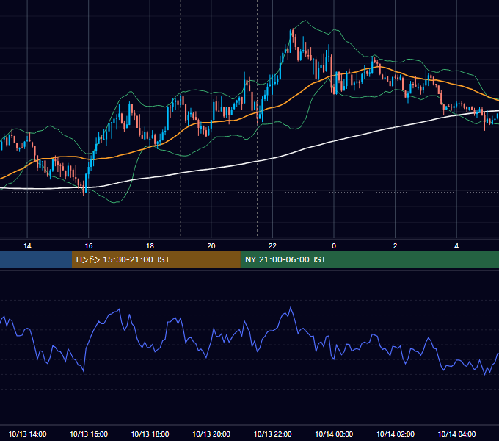
Task: Click the lowest candlestick just before 16:00
Action: (x=84, y=188)
